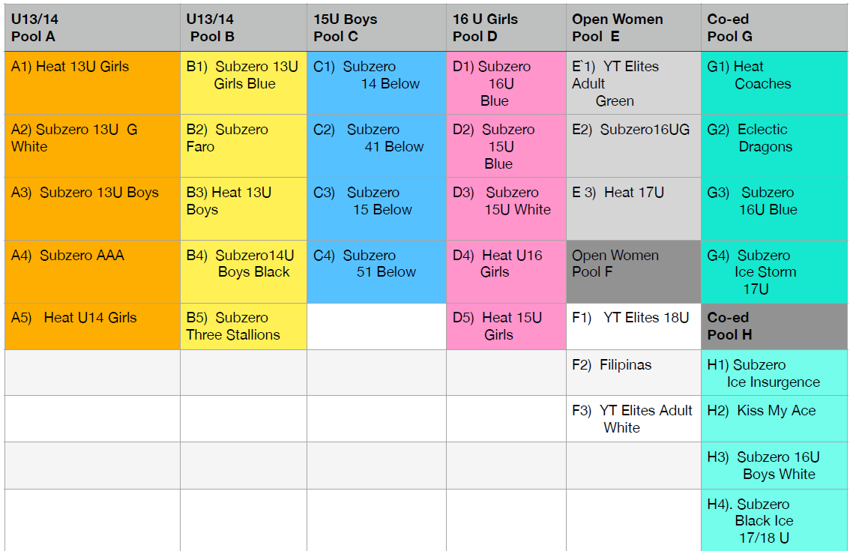Select the Open Women Pool F header cell
The width and height of the screenshot is (850, 551).
coord(633,271)
